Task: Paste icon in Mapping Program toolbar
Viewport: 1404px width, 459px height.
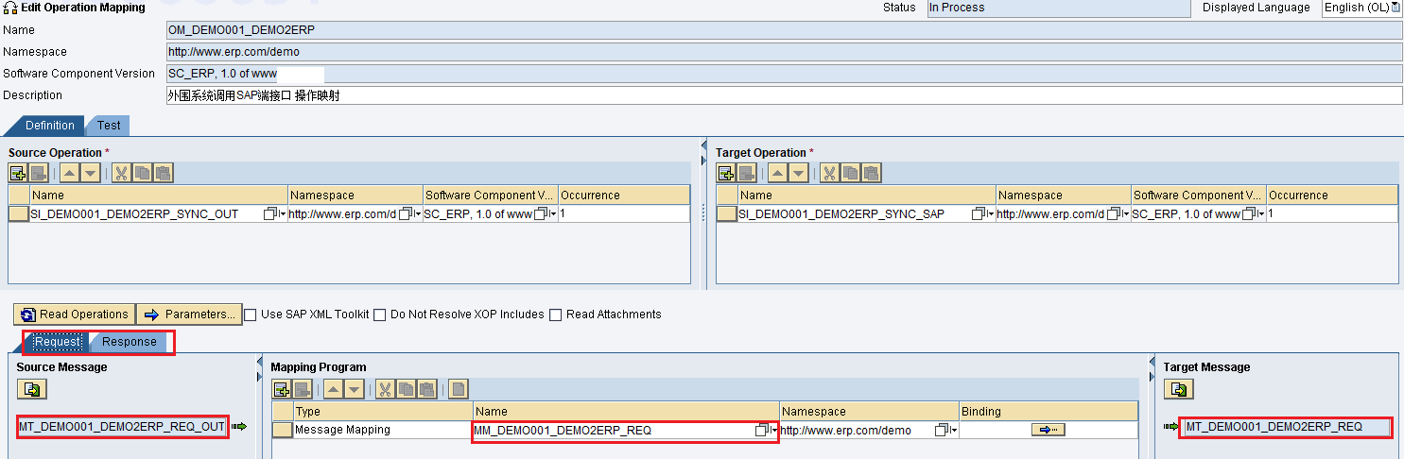Action: pyautogui.click(x=426, y=389)
